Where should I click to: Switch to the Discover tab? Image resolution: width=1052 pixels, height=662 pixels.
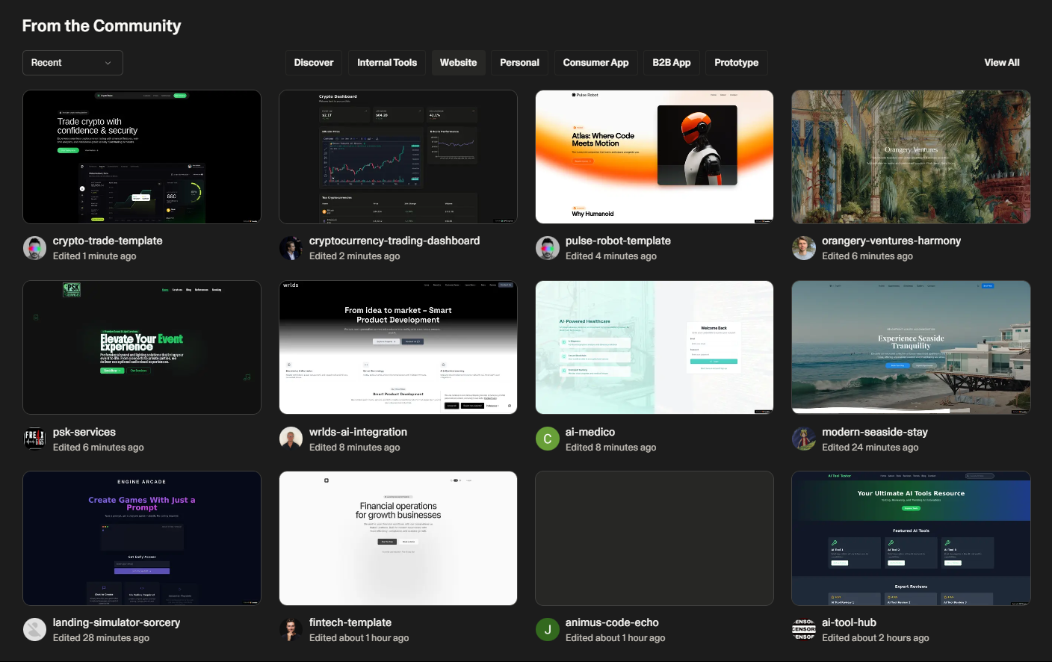tap(313, 63)
